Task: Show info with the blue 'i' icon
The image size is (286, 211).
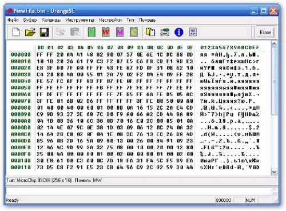Action: coord(178,32)
